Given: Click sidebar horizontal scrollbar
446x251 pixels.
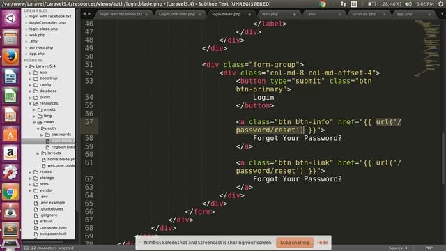Looking at the screenshot, I should [43, 241].
